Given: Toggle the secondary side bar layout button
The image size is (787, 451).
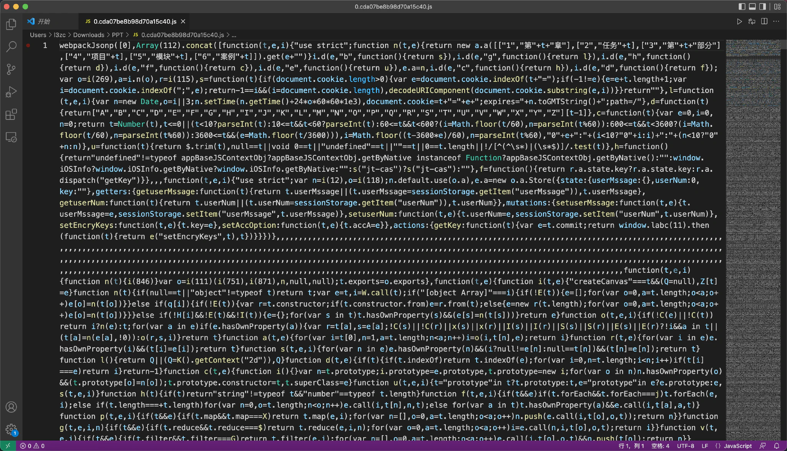Looking at the screenshot, I should tap(763, 7).
